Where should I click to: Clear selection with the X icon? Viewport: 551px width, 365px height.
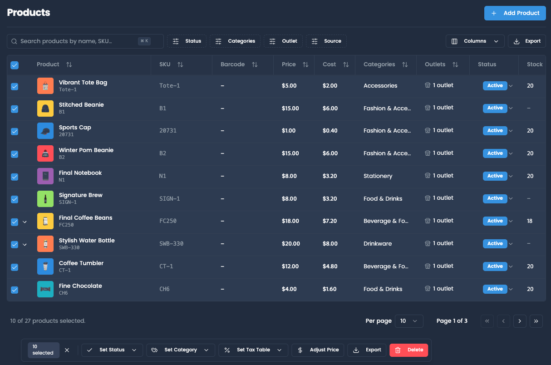click(67, 350)
